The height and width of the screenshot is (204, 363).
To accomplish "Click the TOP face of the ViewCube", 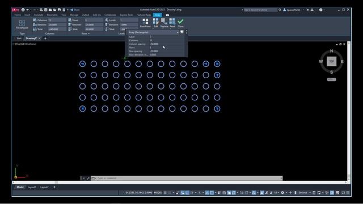I will [x=331, y=62].
